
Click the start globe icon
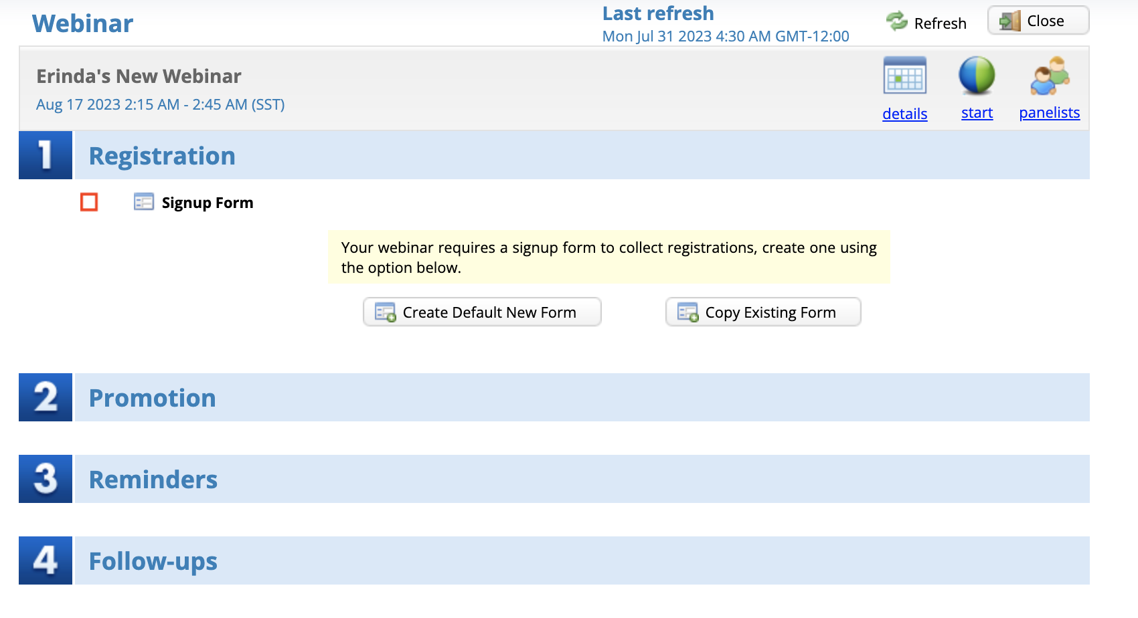coord(977,75)
